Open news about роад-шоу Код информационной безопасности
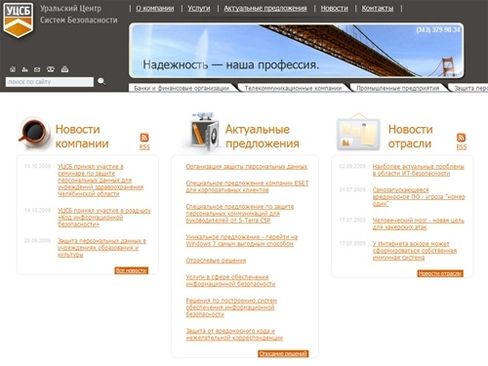Screen dimensions: 488x366 tap(104, 217)
